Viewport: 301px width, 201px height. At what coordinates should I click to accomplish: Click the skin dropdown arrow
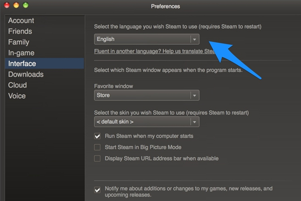[195, 122]
